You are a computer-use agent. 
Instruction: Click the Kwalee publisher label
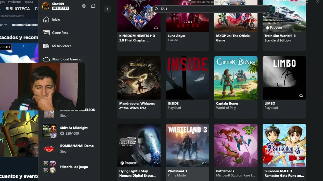pos(173,40)
